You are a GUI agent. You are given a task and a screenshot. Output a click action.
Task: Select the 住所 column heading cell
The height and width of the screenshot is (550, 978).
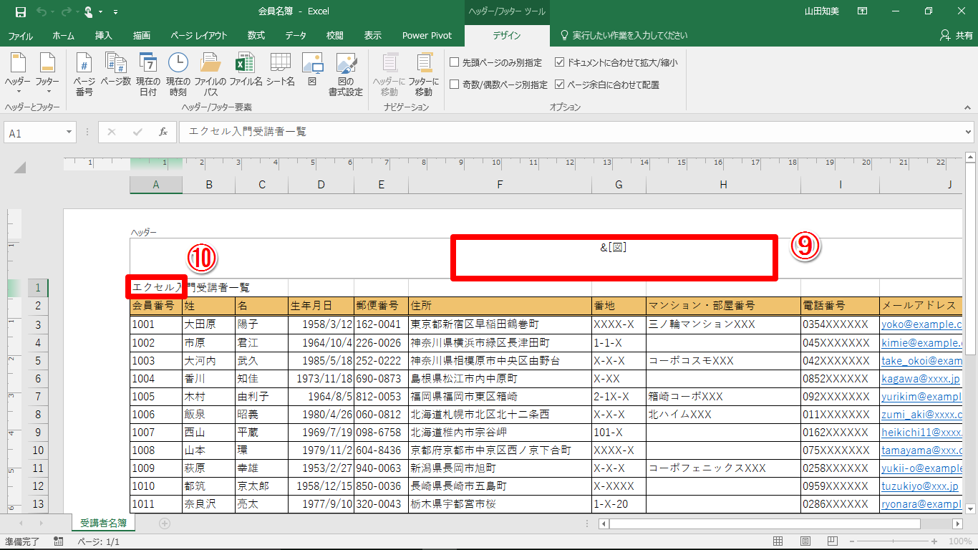point(500,306)
